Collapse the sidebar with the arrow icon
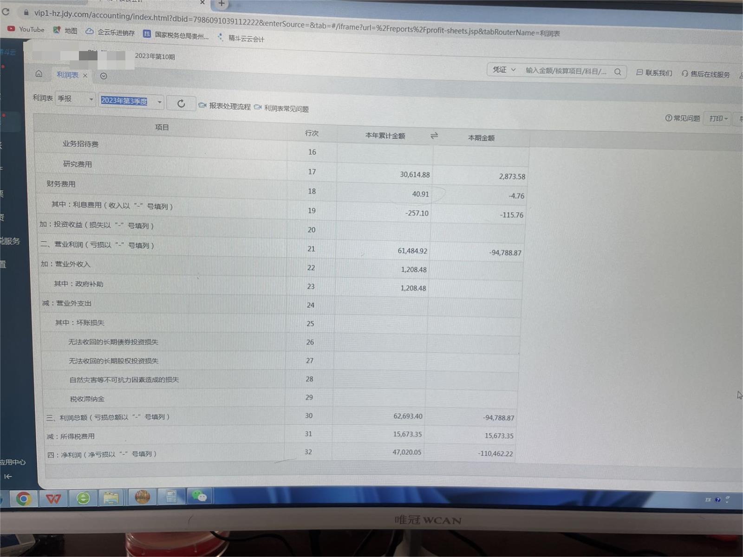This screenshot has height=557, width=743. pyautogui.click(x=8, y=476)
